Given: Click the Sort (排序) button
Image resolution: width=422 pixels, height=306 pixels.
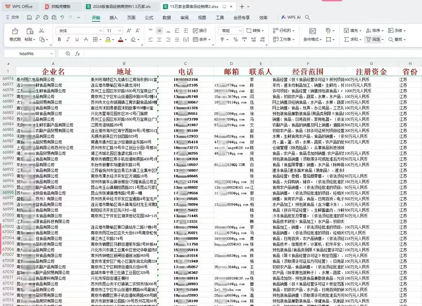Looking at the screenshot, I should pyautogui.click(x=374, y=30).
